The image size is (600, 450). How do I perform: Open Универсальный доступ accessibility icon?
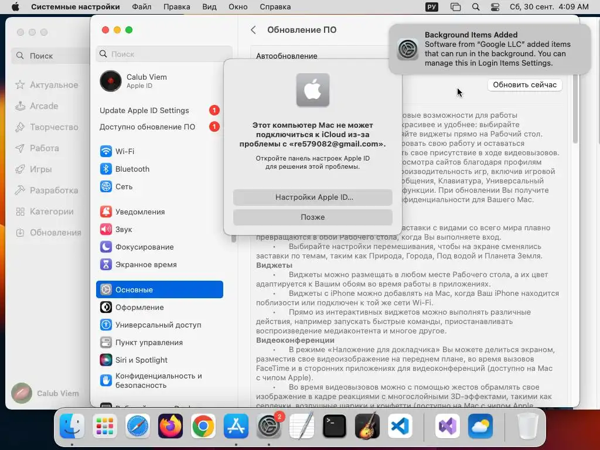pos(106,325)
